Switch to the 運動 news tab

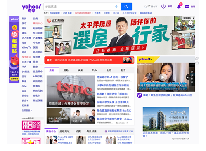pyautogui.click(x=66, y=70)
